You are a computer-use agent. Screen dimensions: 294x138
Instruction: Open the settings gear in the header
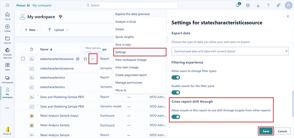coord(248,6)
